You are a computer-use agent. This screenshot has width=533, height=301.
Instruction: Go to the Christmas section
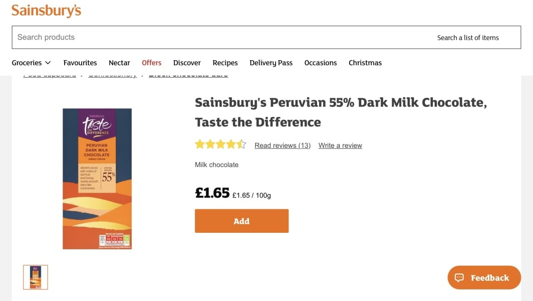click(x=365, y=63)
